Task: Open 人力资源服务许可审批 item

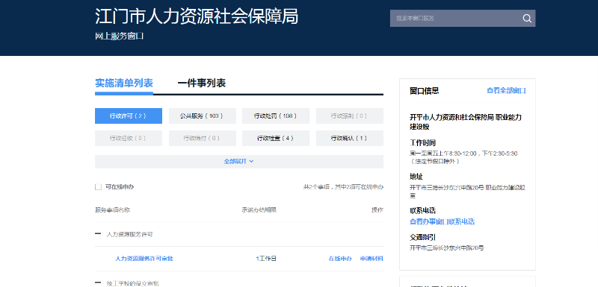Action: (144, 259)
